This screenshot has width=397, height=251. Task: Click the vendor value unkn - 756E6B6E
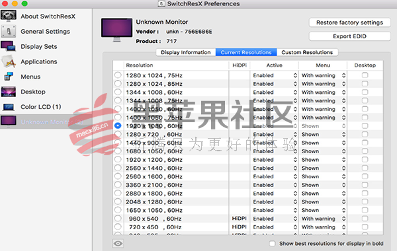(x=189, y=32)
